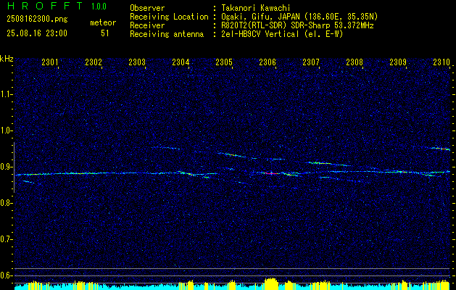Screen dimensions: 456x290
Task: Click the 2303 time marker
Action: point(137,62)
